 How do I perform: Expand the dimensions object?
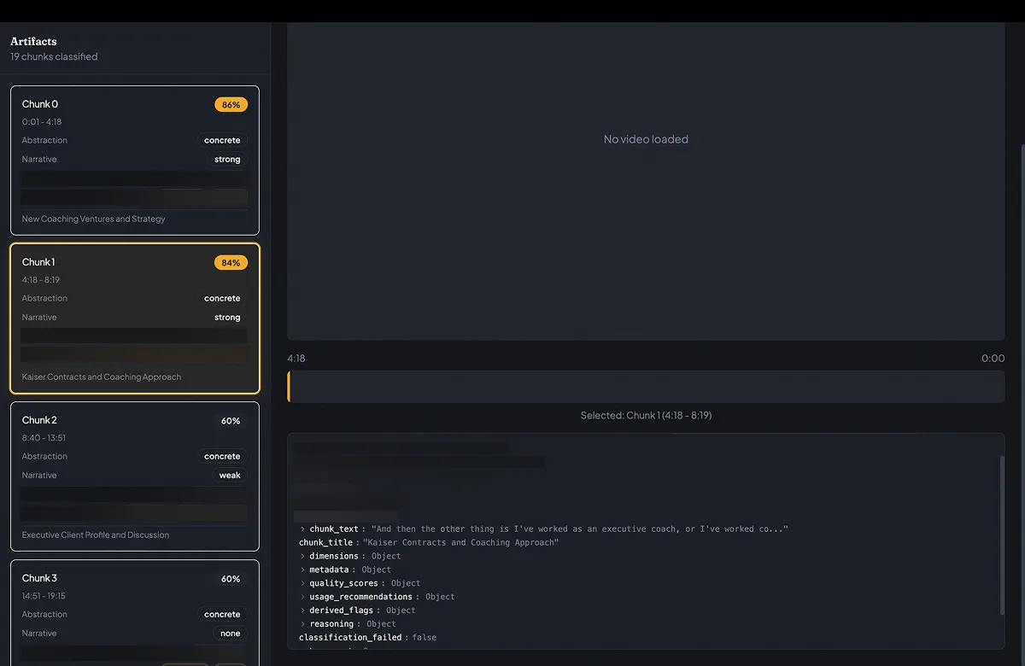pos(303,557)
